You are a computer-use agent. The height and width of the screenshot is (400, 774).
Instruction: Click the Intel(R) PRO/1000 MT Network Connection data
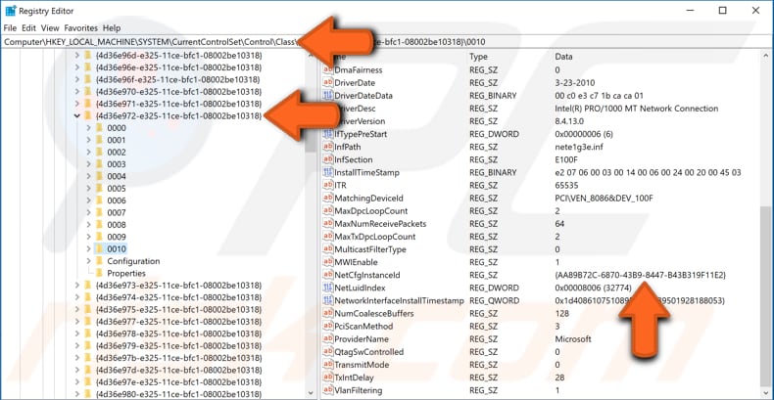[636, 109]
